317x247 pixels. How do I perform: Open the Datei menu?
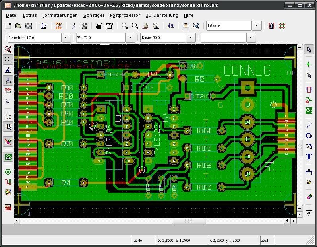tap(12, 15)
